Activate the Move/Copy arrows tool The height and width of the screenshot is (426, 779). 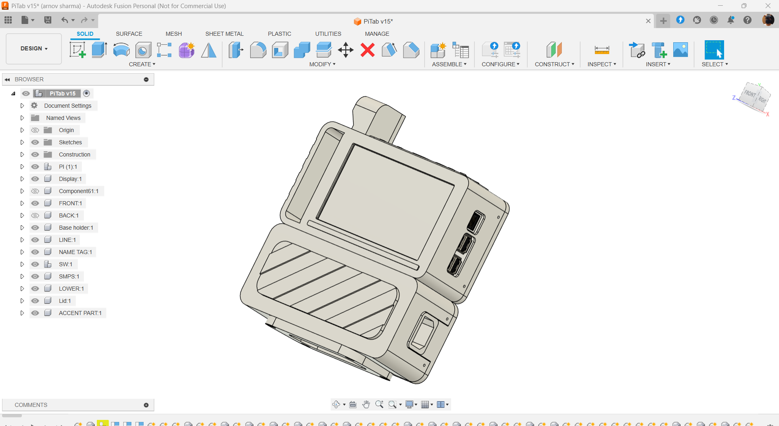point(346,50)
